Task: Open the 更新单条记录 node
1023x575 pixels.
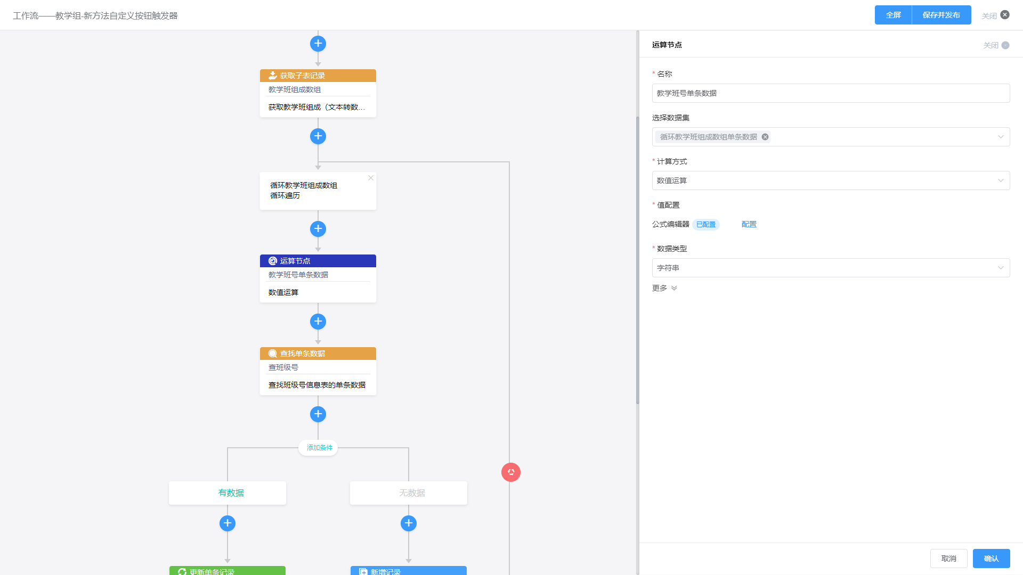Action: pyautogui.click(x=228, y=571)
